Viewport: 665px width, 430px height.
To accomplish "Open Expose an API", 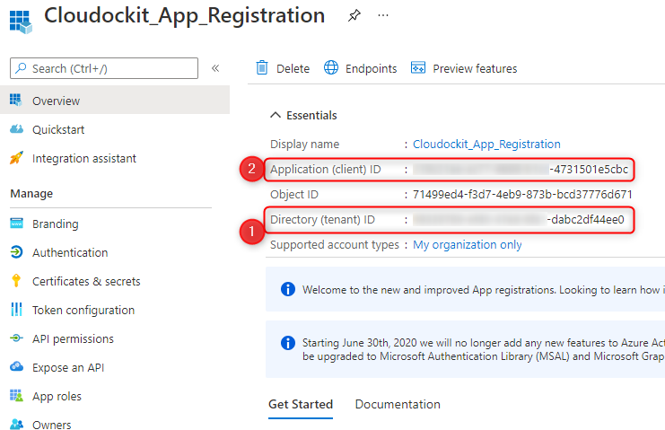I will click(x=68, y=367).
